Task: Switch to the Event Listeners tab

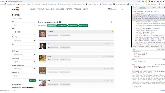Action: coord(155,47)
